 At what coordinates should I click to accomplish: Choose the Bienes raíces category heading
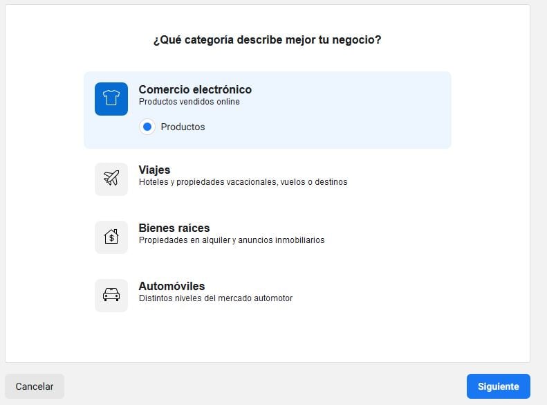(x=174, y=228)
